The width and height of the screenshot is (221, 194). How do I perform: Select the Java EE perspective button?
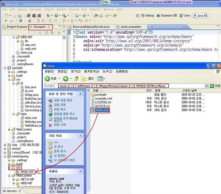(x=200, y=16)
